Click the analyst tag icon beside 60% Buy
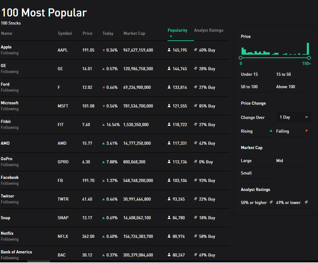The height and width of the screenshot is (263, 318). [x=196, y=50]
